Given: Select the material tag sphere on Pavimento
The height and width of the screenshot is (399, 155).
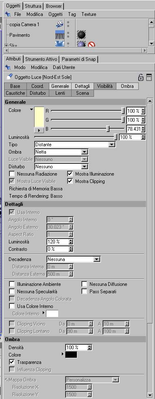Looking at the screenshot, I should [x=81, y=35].
